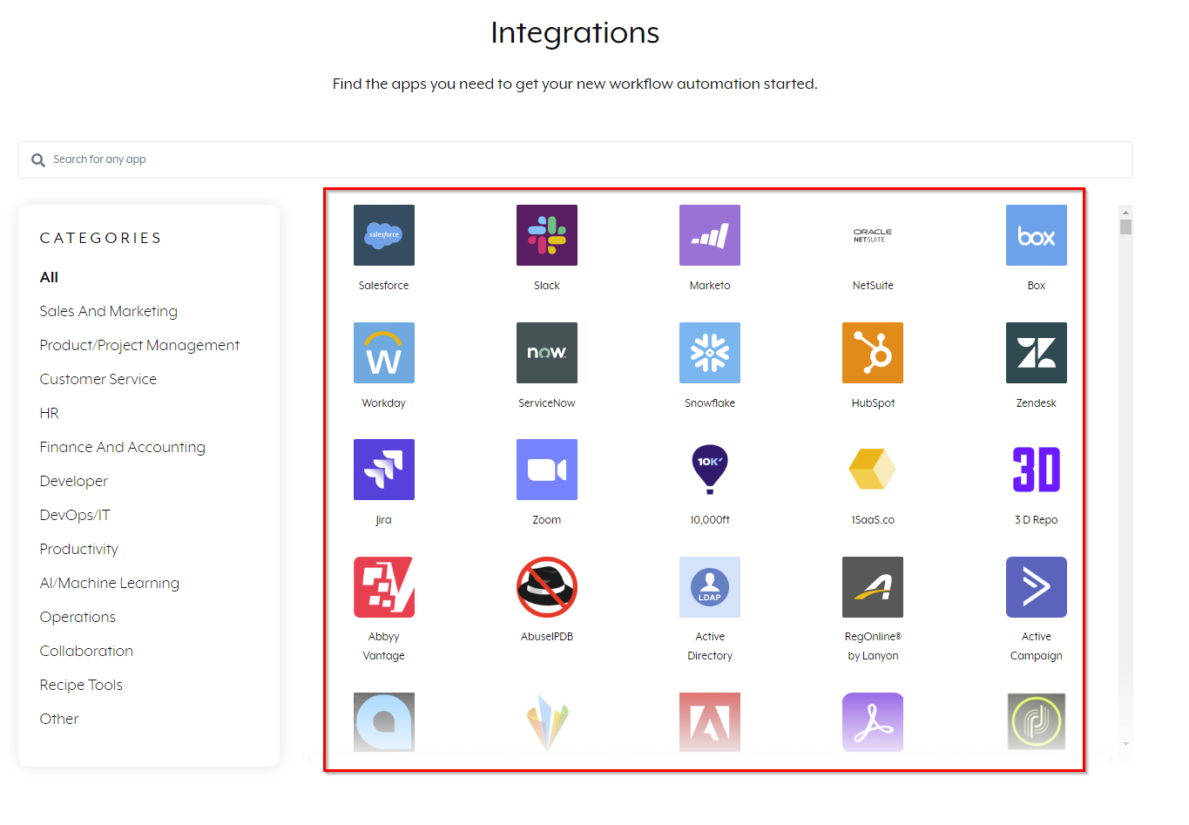
Task: Select the All category
Action: (49, 277)
